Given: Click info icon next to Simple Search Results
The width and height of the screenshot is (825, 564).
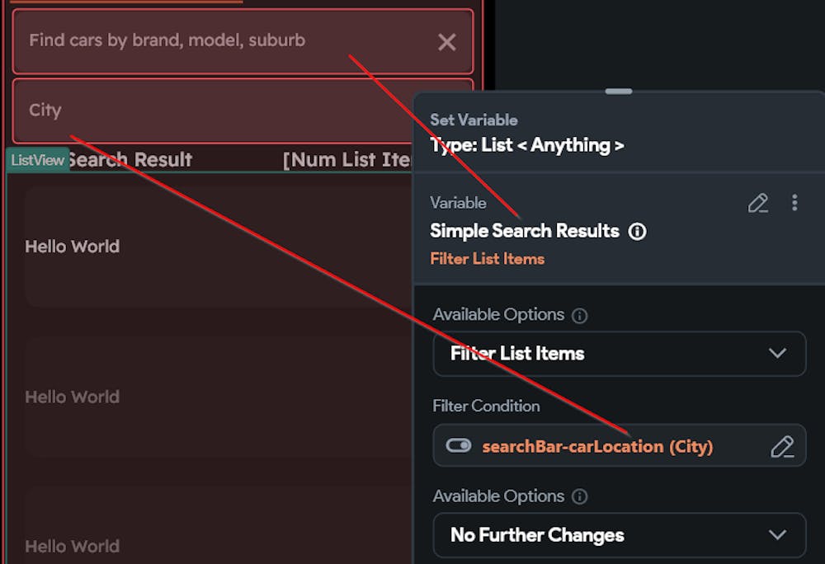Looking at the screenshot, I should 637,232.
